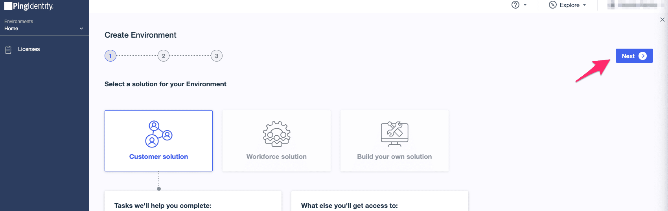The height and width of the screenshot is (211, 668).
Task: Click the Licenses clipboard icon
Action: [8, 50]
